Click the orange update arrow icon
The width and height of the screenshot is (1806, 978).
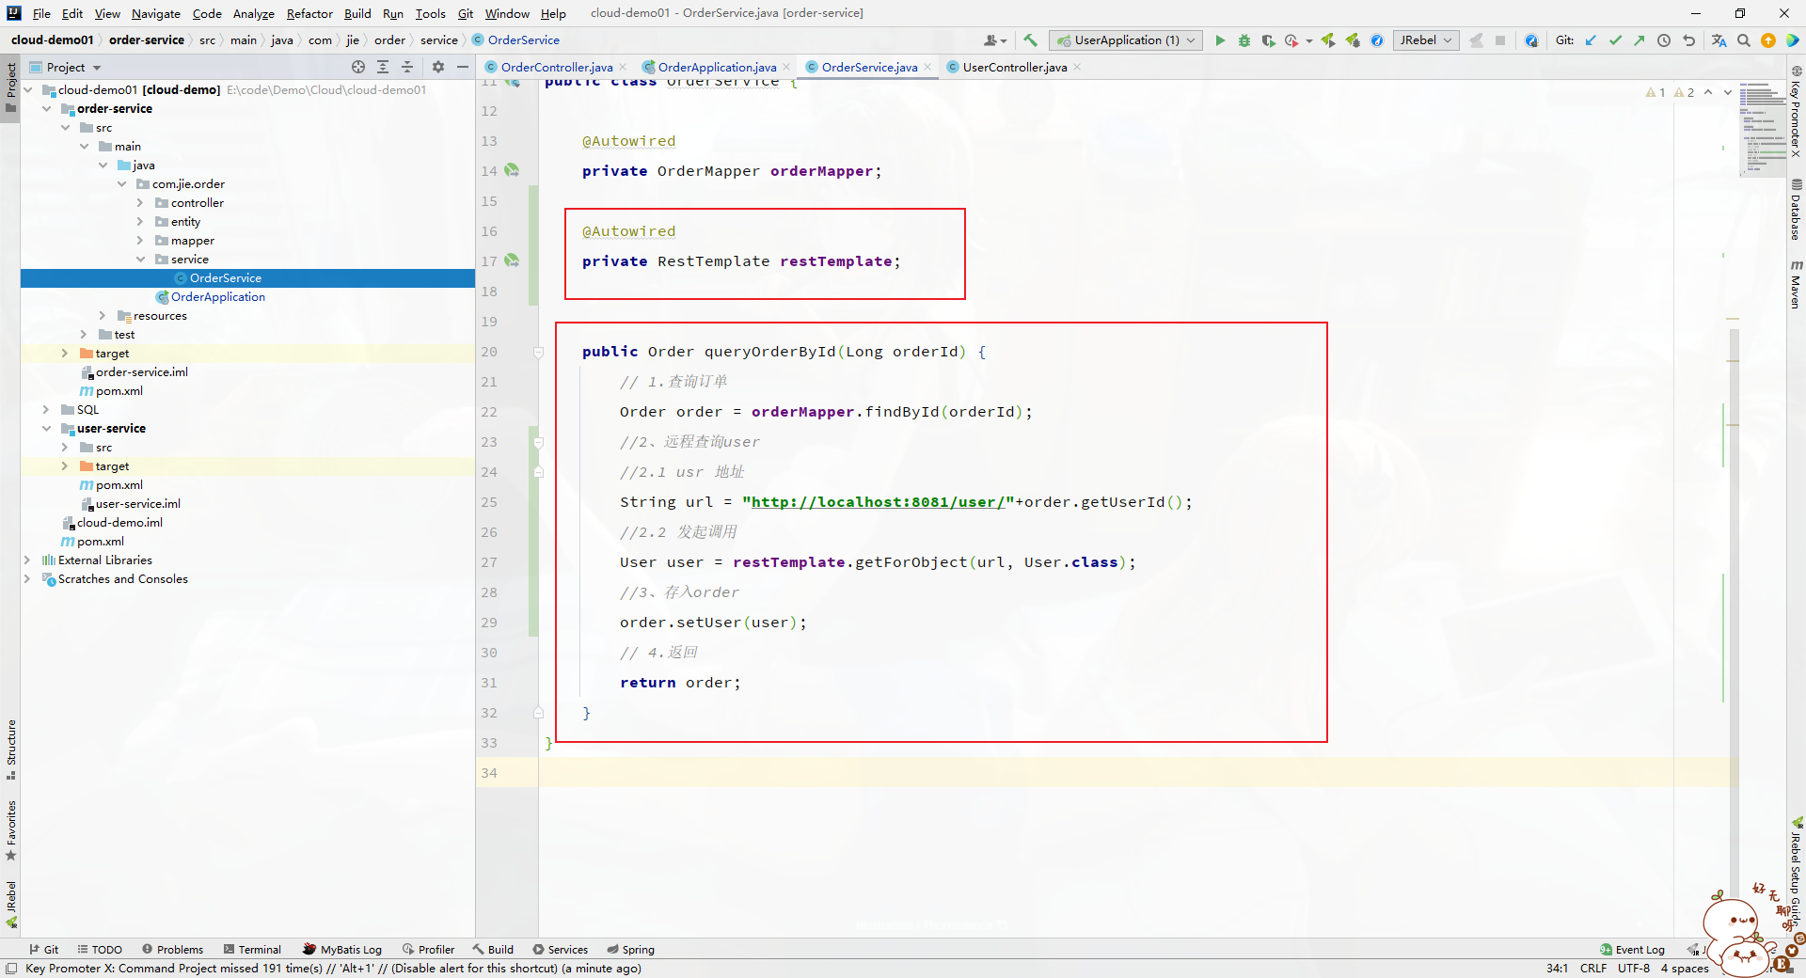point(1768,40)
